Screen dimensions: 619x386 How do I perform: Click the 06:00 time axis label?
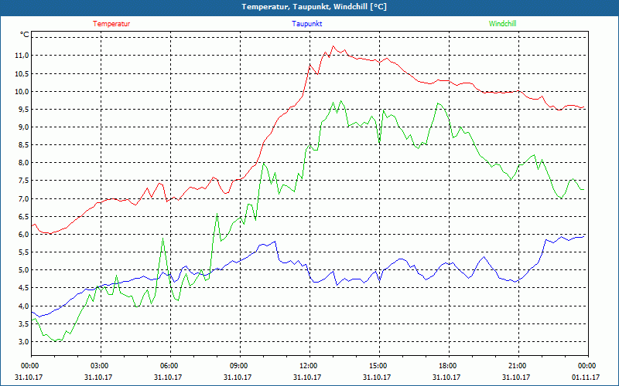pos(170,366)
